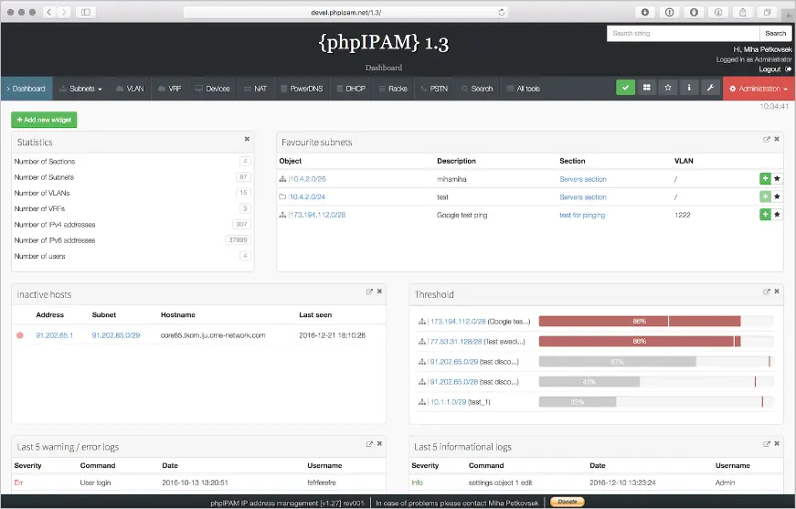Expand the Subnets dropdown menu

[x=80, y=89]
